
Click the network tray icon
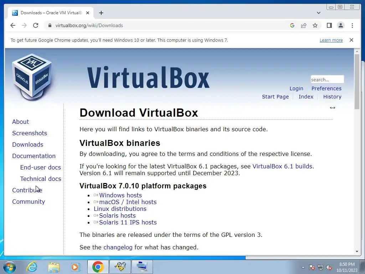320,268
